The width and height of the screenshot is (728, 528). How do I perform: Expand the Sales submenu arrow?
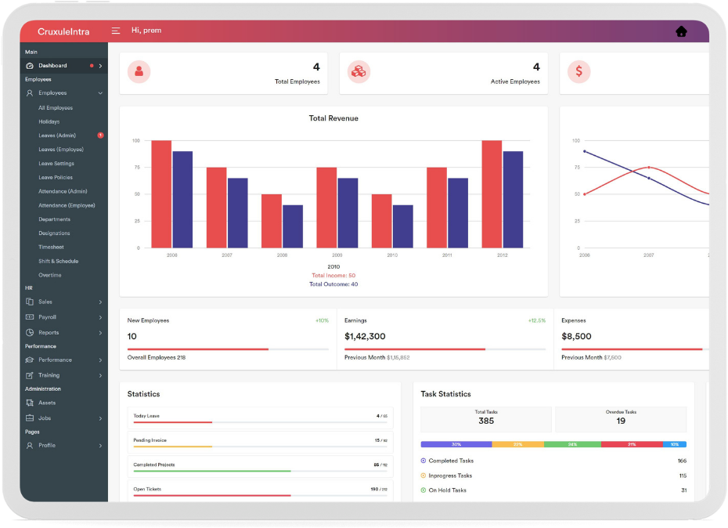[x=100, y=302]
